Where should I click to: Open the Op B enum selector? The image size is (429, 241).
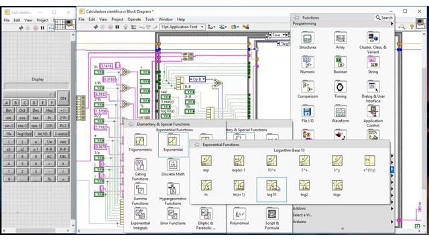pos(197,79)
